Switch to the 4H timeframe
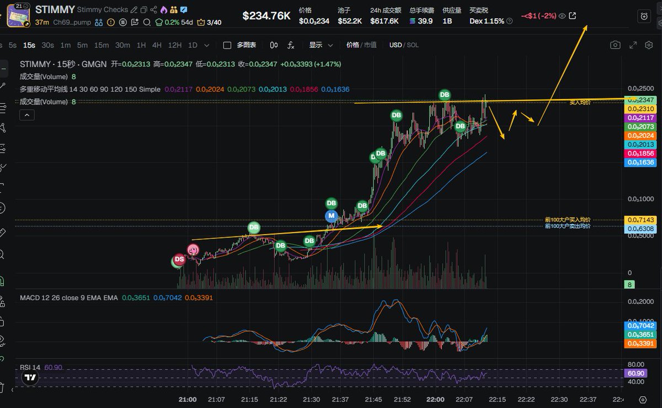 coord(157,45)
